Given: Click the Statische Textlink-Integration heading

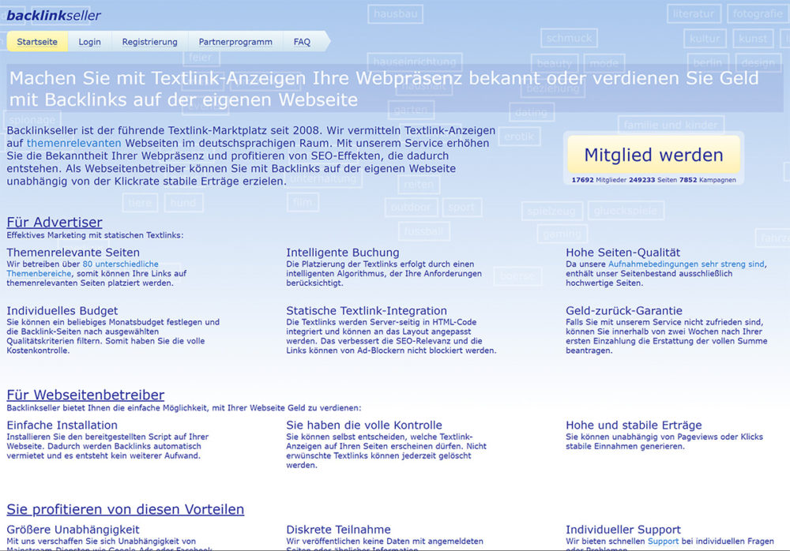Looking at the screenshot, I should 367,311.
